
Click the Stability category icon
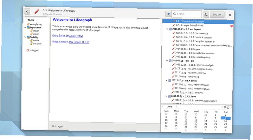[28, 37]
